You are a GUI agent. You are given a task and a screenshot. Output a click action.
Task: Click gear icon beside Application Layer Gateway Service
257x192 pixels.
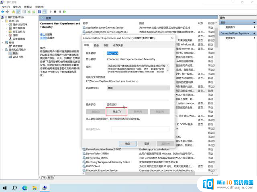[x=84, y=28]
